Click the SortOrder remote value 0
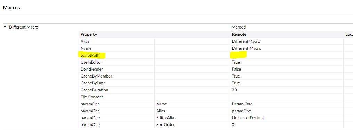The height and width of the screenshot is (130, 353). [233, 125]
